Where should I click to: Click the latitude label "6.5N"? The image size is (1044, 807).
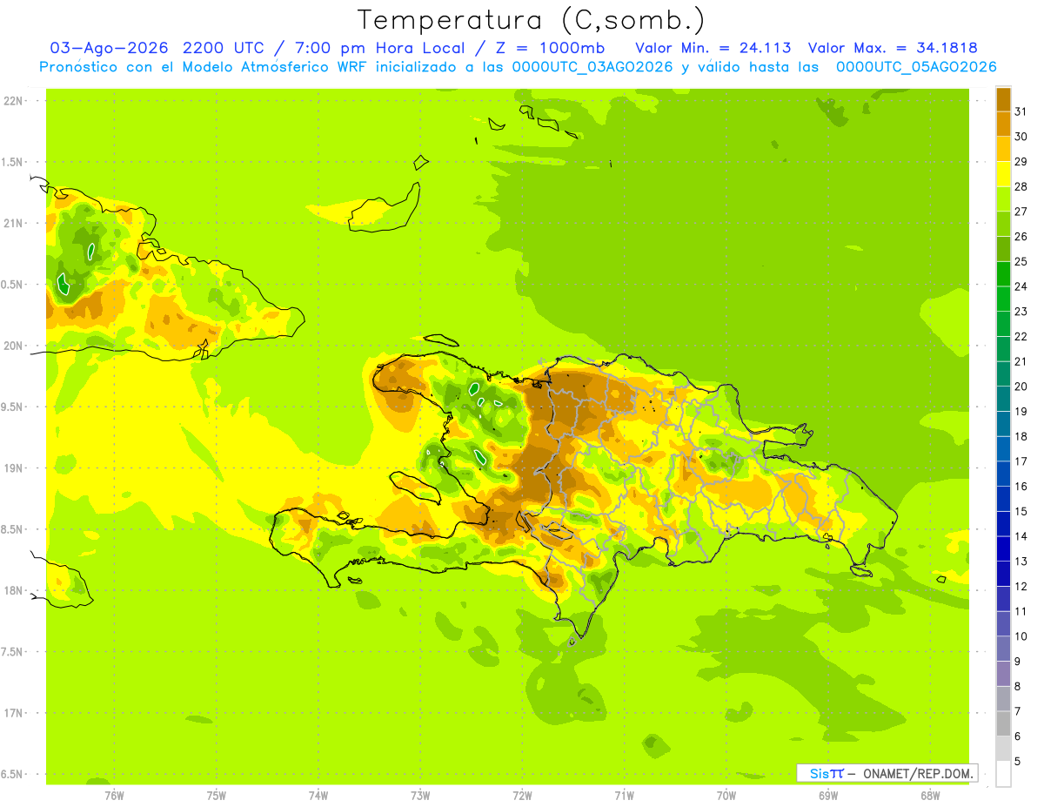click(12, 774)
